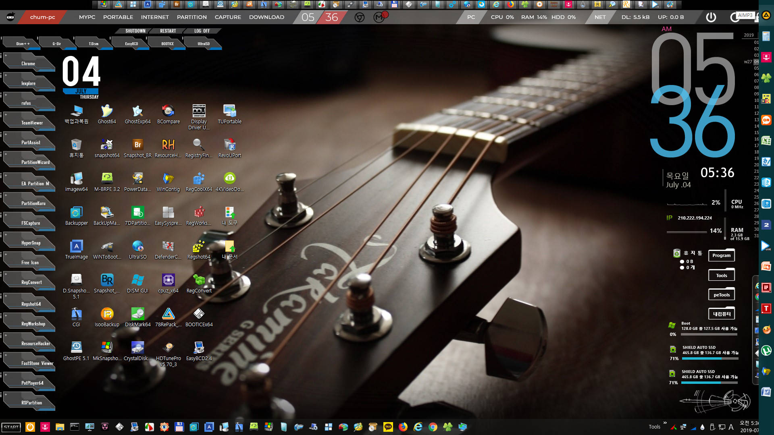Click the Boot drive usage bar

click(709, 334)
